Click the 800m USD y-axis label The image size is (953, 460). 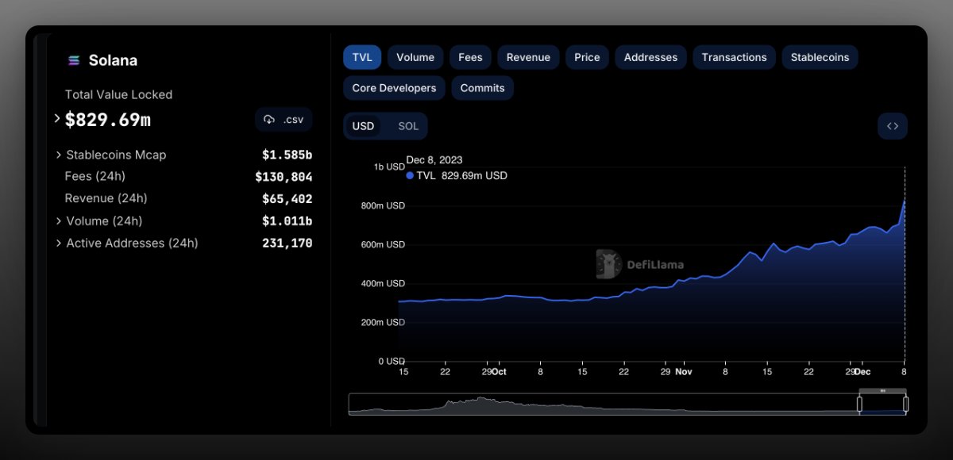point(384,205)
